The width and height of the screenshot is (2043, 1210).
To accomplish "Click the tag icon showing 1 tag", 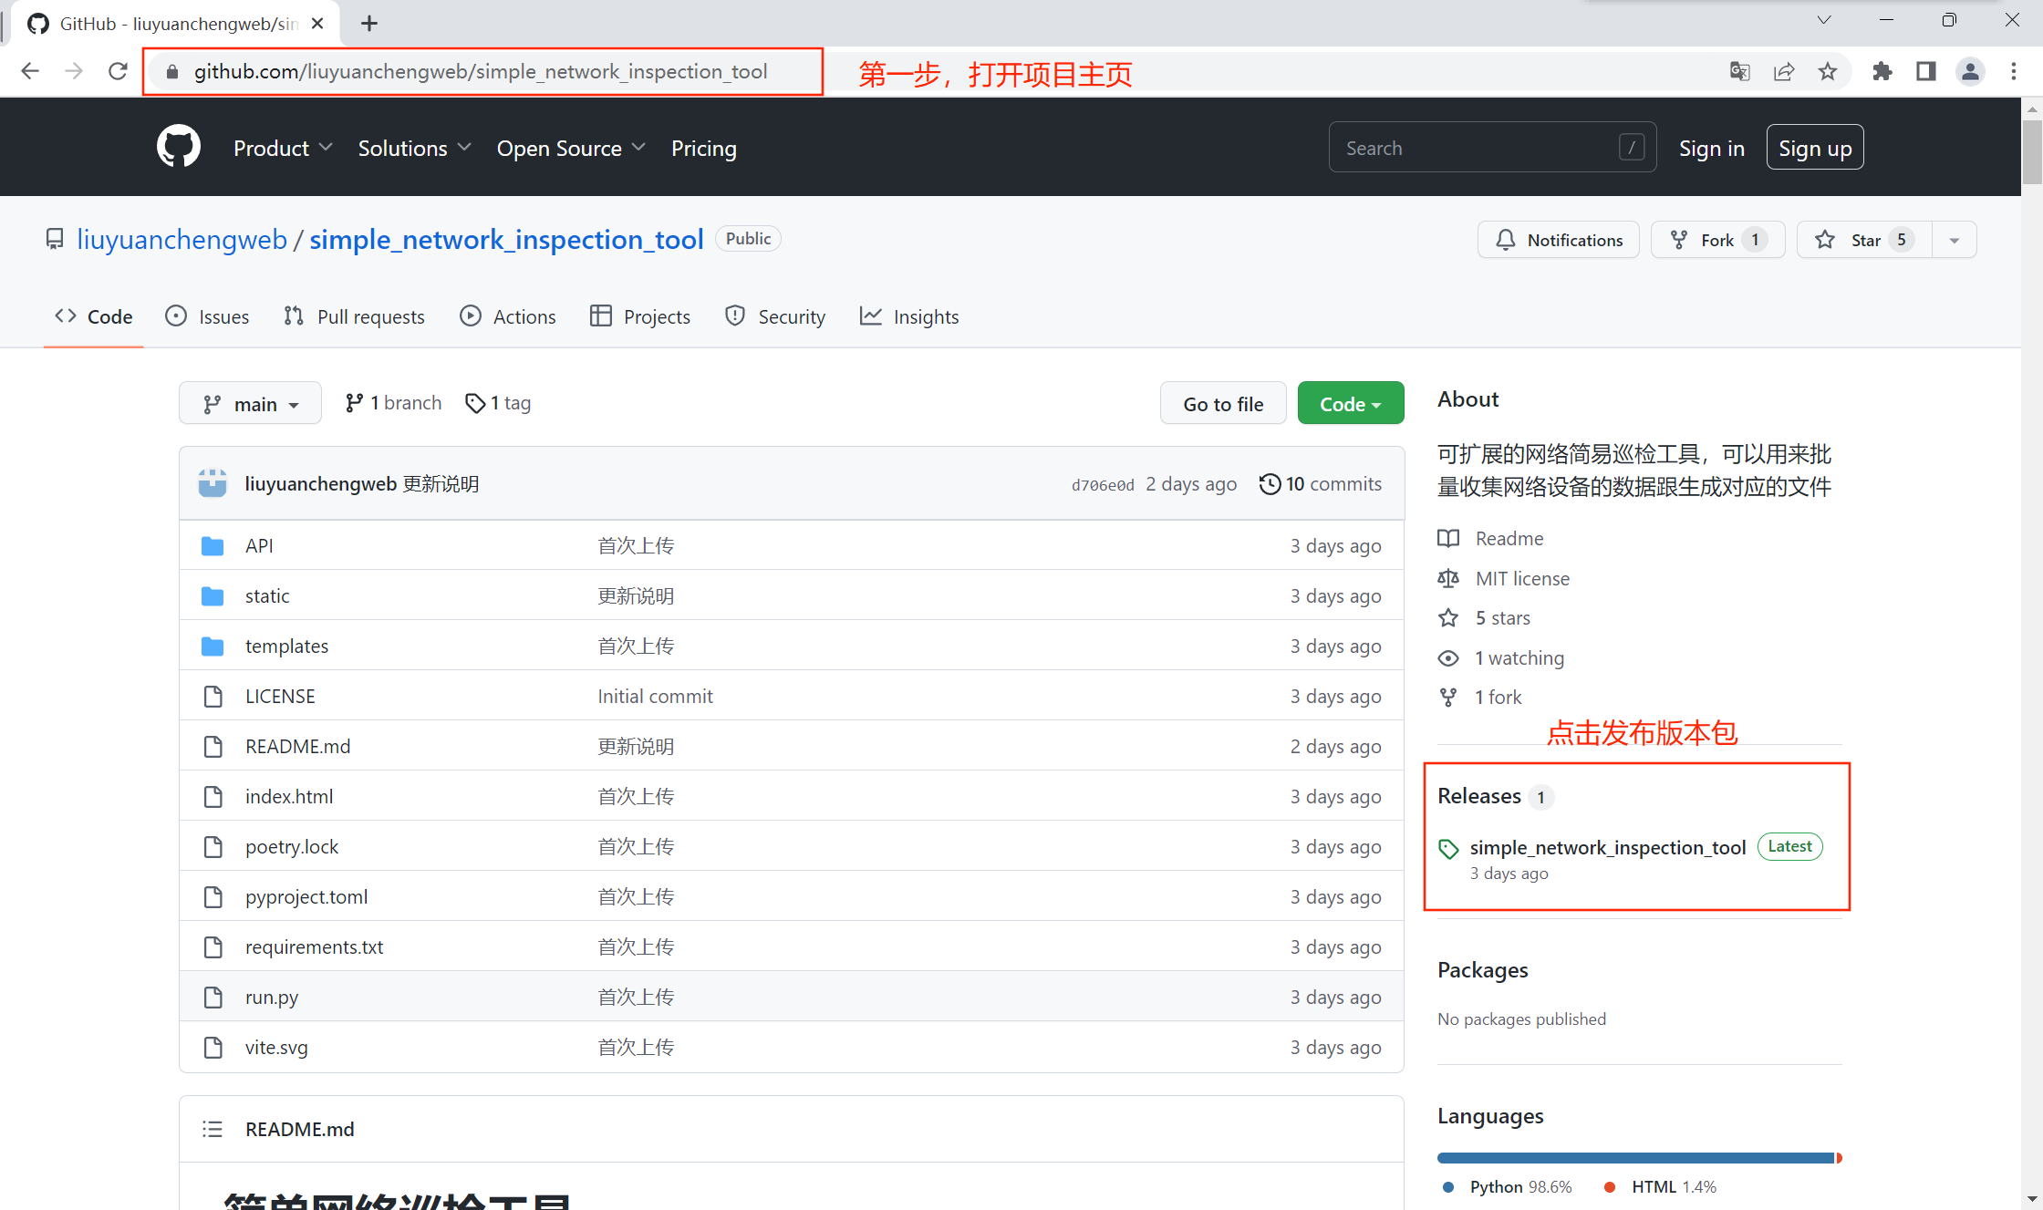I will (x=499, y=403).
